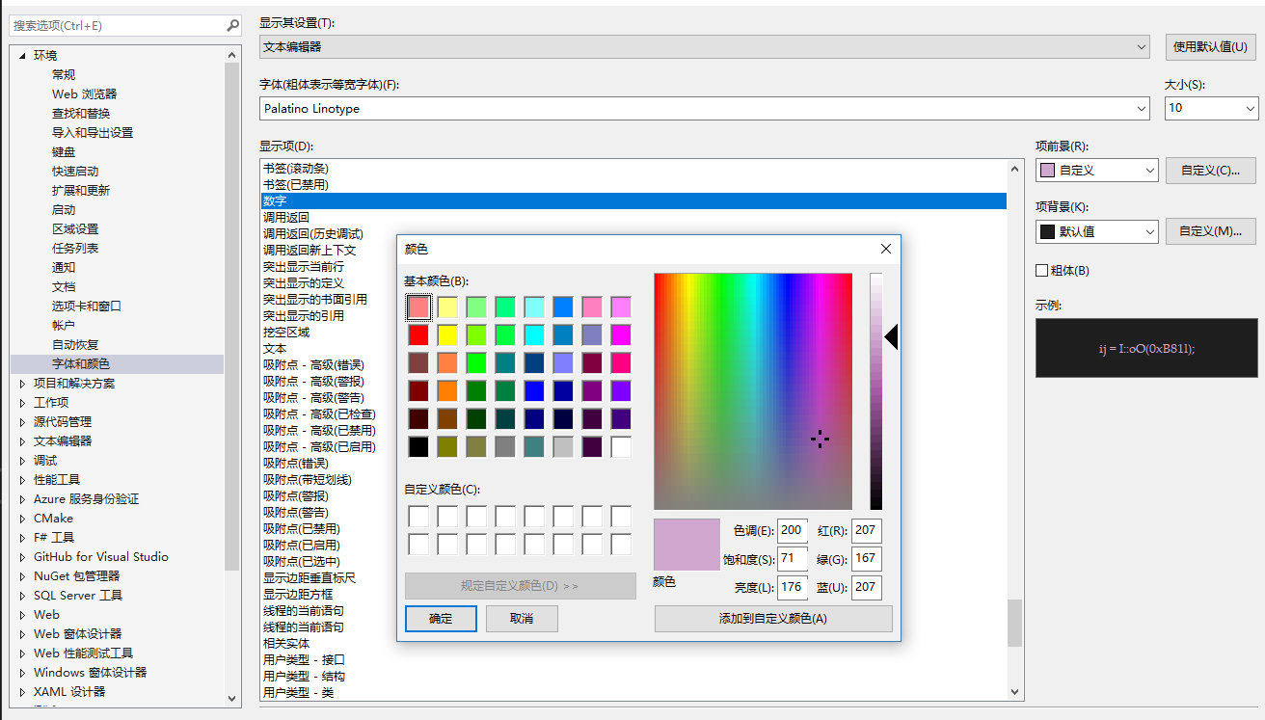Pick the pure yellow basic color swatch
This screenshot has width=1265, height=720.
click(x=447, y=334)
